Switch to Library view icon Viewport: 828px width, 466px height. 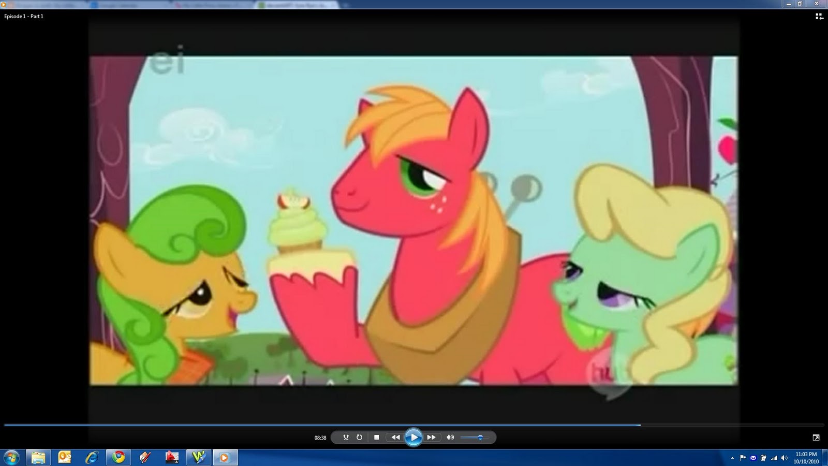[819, 17]
